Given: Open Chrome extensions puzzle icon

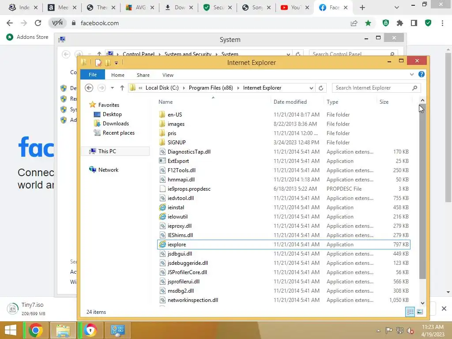Looking at the screenshot, I should [399, 23].
